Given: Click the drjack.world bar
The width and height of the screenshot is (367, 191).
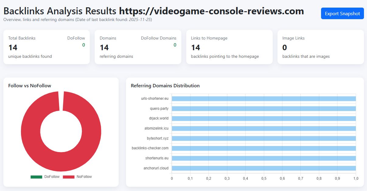Looking at the screenshot, I should (x=264, y=118).
